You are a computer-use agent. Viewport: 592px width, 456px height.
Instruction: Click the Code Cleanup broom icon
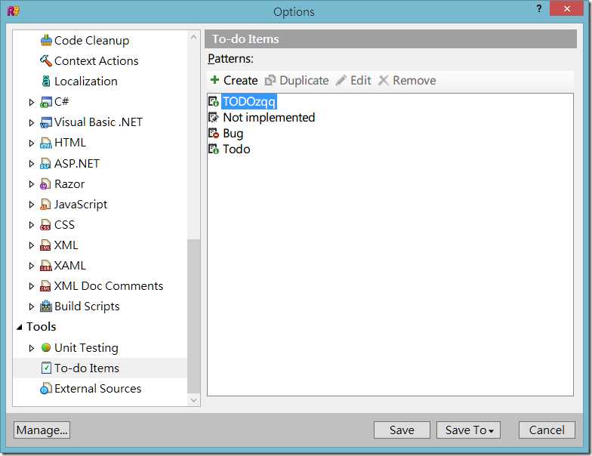point(46,41)
